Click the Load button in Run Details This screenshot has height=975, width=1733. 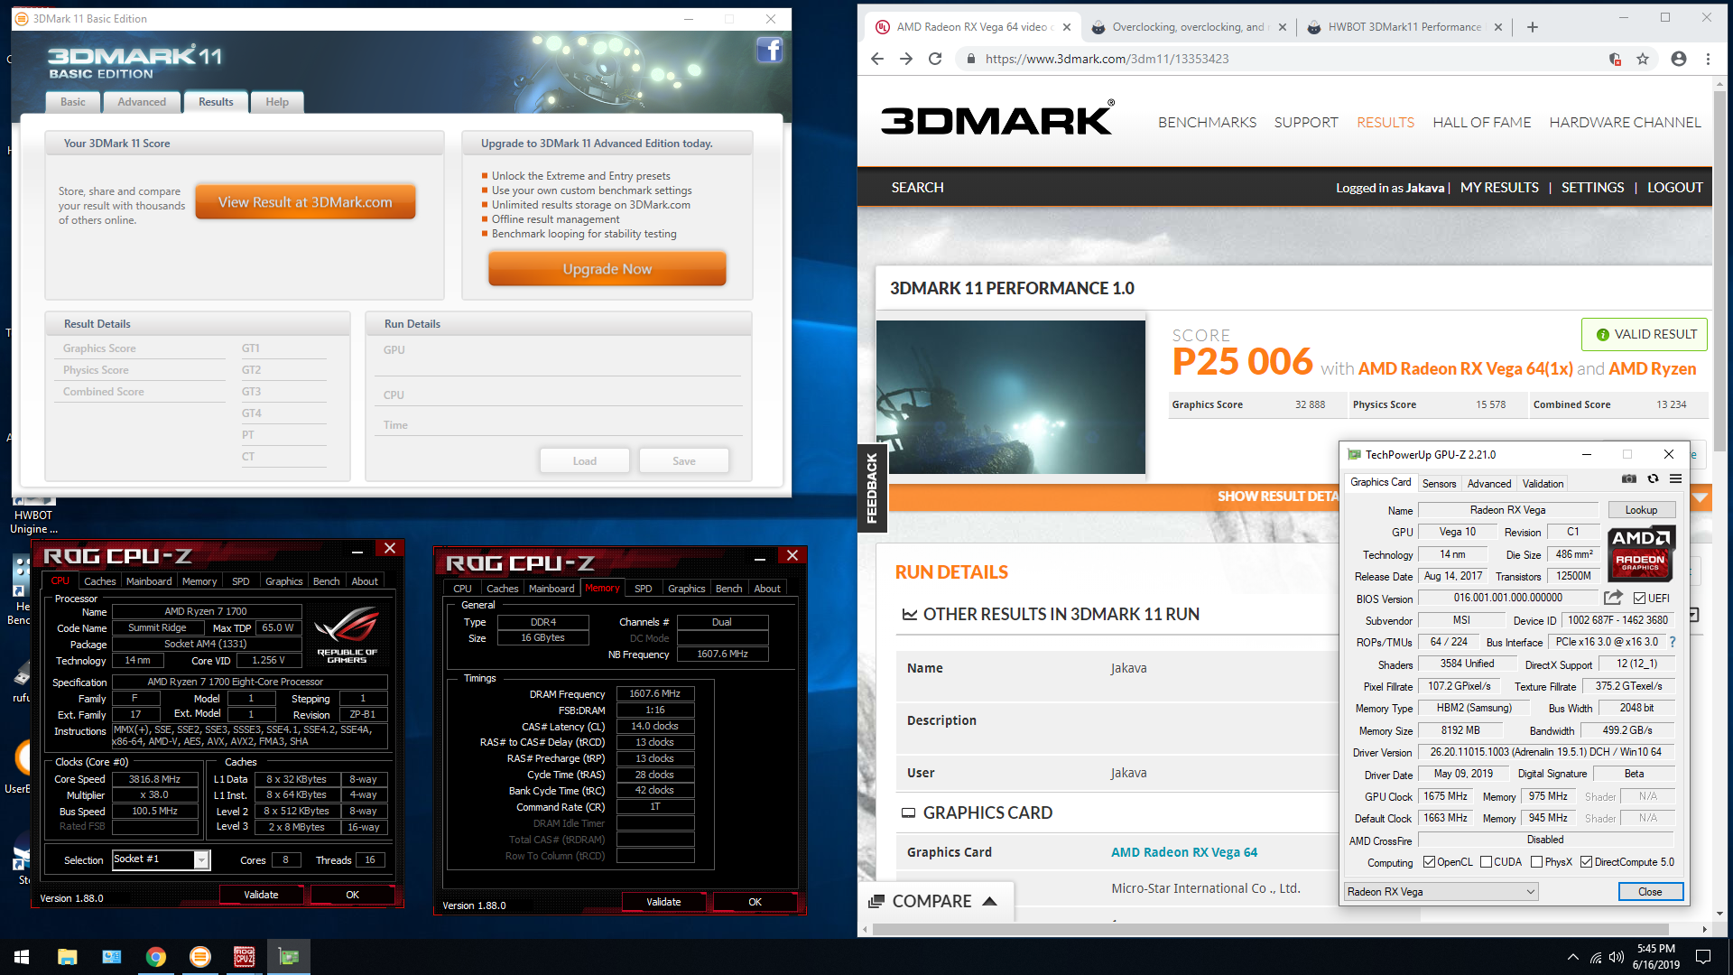point(584,461)
